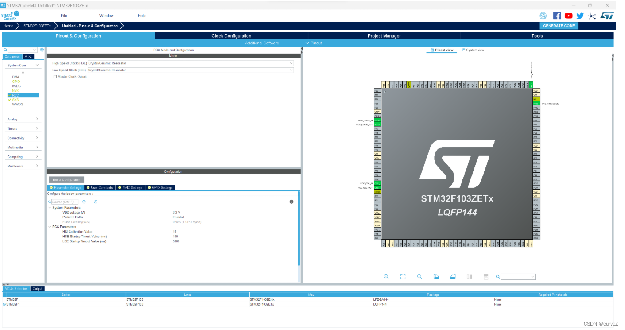
Task: Open the GPIO Settings tab
Action: coord(160,188)
